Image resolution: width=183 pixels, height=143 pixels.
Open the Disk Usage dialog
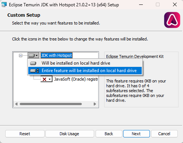click(70, 134)
